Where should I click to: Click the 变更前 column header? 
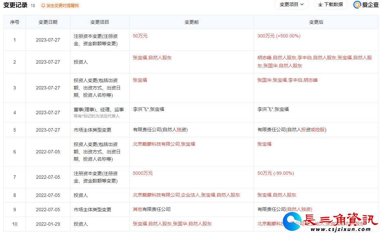click(191, 22)
